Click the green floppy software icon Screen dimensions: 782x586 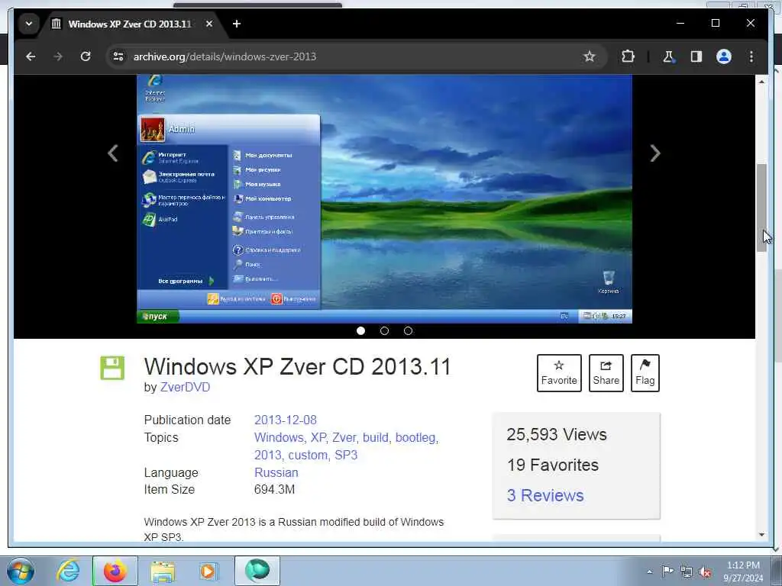click(112, 369)
